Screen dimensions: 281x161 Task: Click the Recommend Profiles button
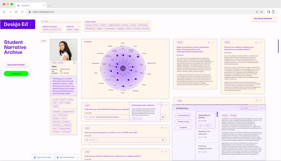click(16, 65)
